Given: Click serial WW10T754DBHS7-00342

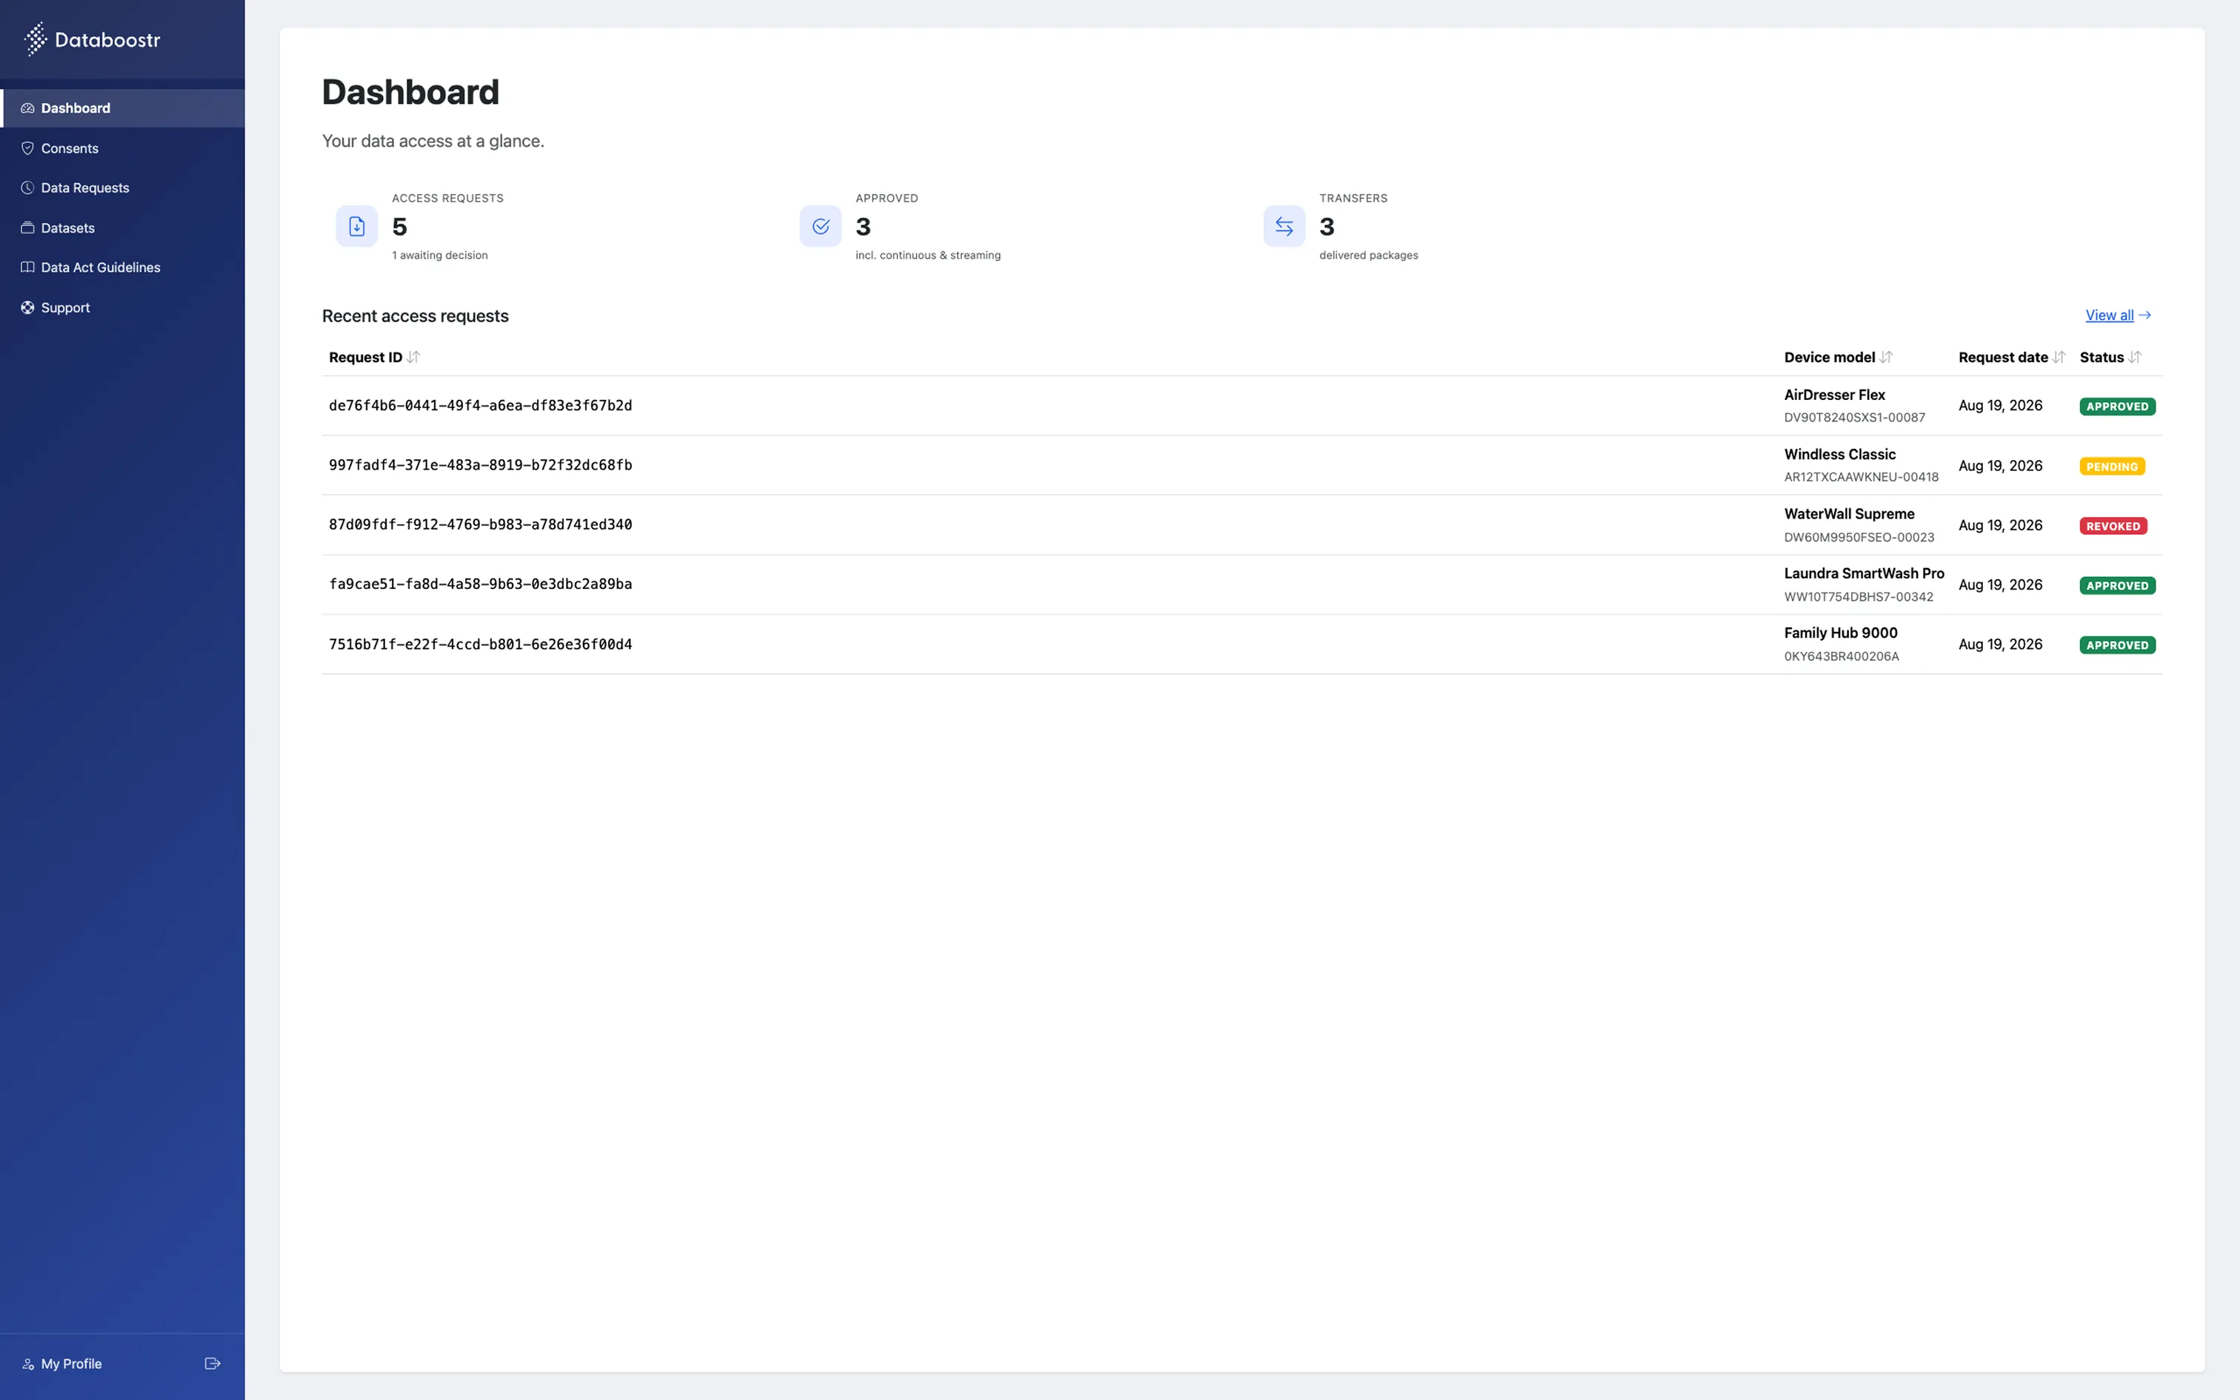Looking at the screenshot, I should click(1858, 597).
